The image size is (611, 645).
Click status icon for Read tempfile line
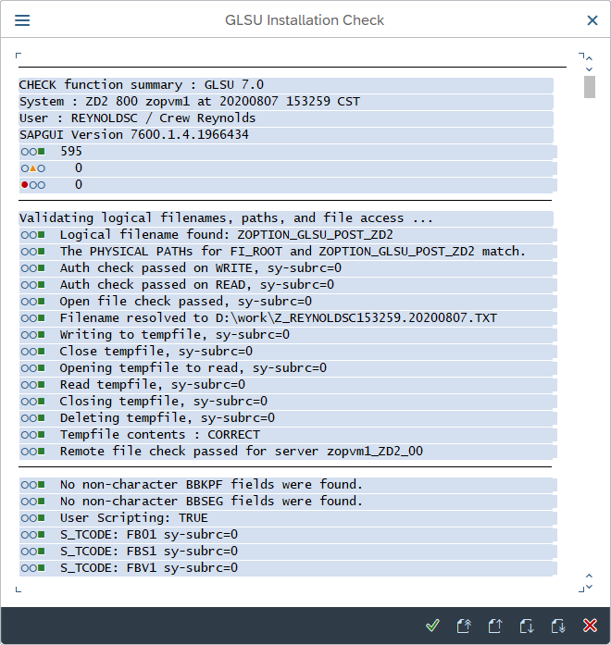point(33,385)
